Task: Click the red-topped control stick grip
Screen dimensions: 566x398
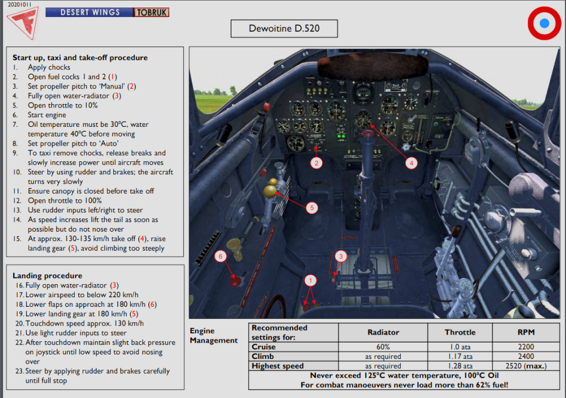Action: point(368,134)
